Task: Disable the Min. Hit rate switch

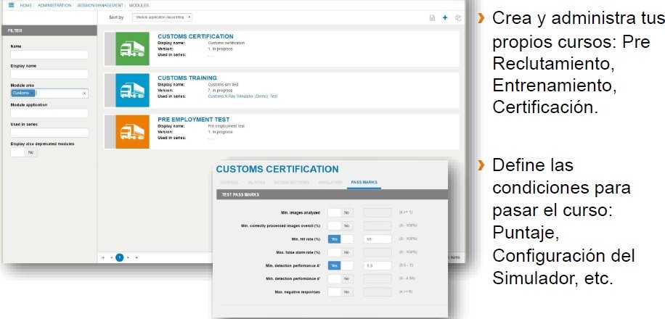Action: 340,239
